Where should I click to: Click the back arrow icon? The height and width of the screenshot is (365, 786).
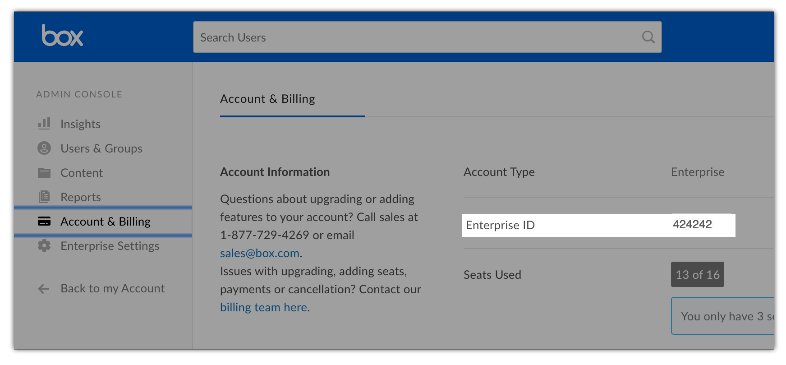point(44,289)
